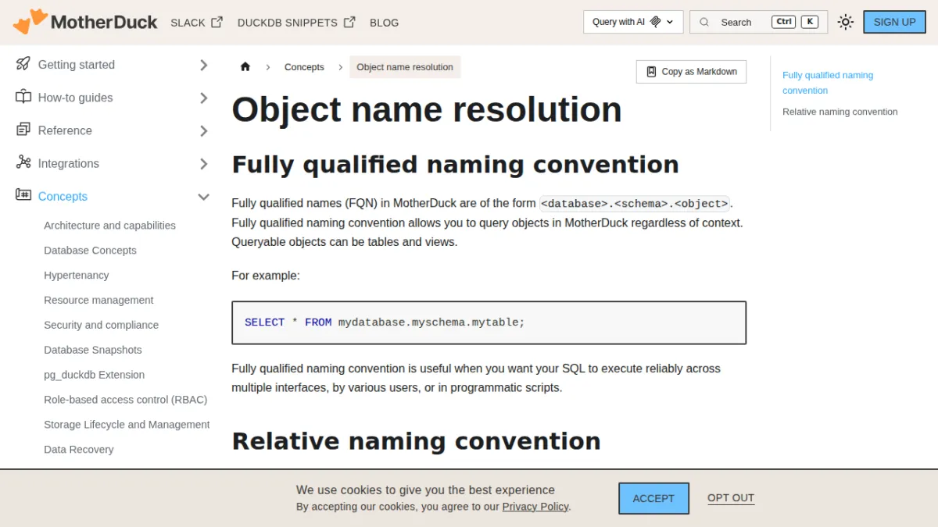Click the Search input field

[758, 22]
